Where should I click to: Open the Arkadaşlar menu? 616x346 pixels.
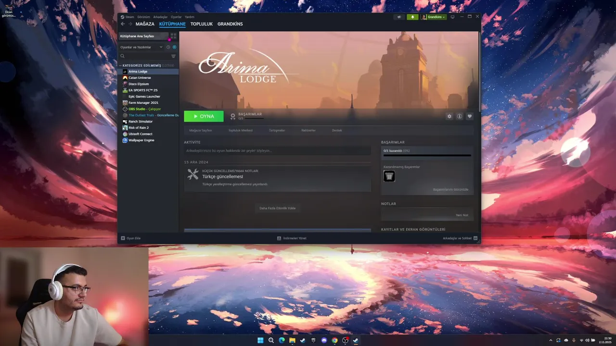tap(160, 17)
